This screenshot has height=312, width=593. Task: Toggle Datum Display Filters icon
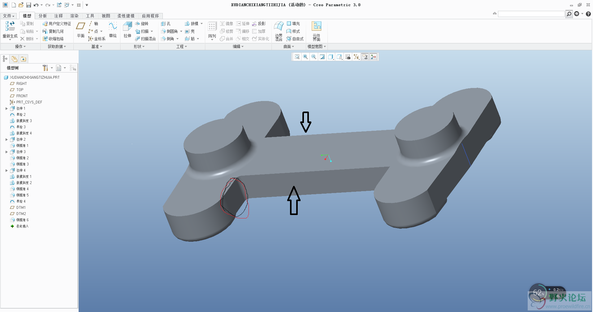point(357,57)
